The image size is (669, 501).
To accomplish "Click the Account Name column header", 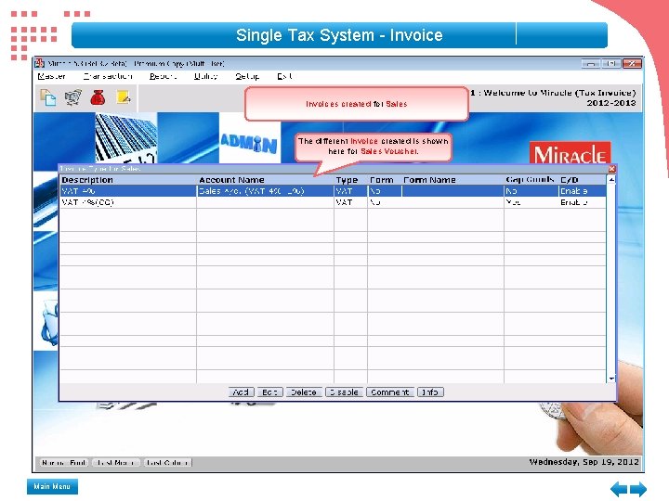I will point(231,180).
